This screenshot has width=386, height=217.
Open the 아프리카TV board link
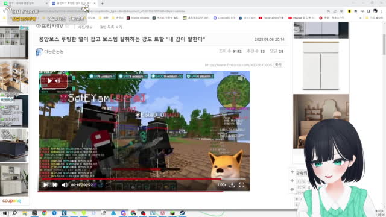click(49, 26)
